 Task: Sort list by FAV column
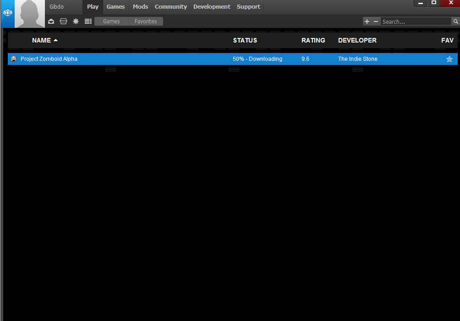tap(447, 40)
